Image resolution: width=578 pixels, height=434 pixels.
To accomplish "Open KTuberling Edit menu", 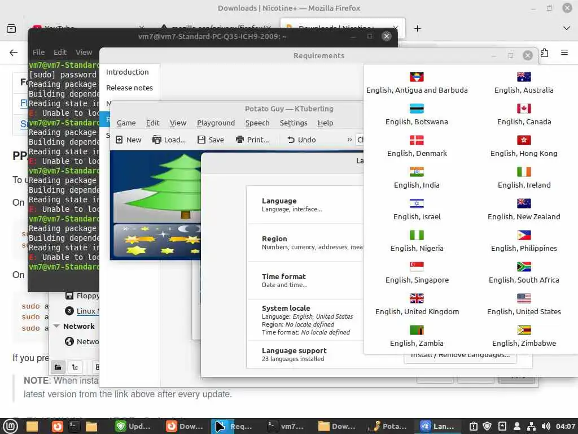I will (x=152, y=123).
